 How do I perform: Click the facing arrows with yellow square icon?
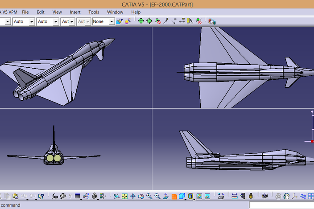(x=182, y=20)
